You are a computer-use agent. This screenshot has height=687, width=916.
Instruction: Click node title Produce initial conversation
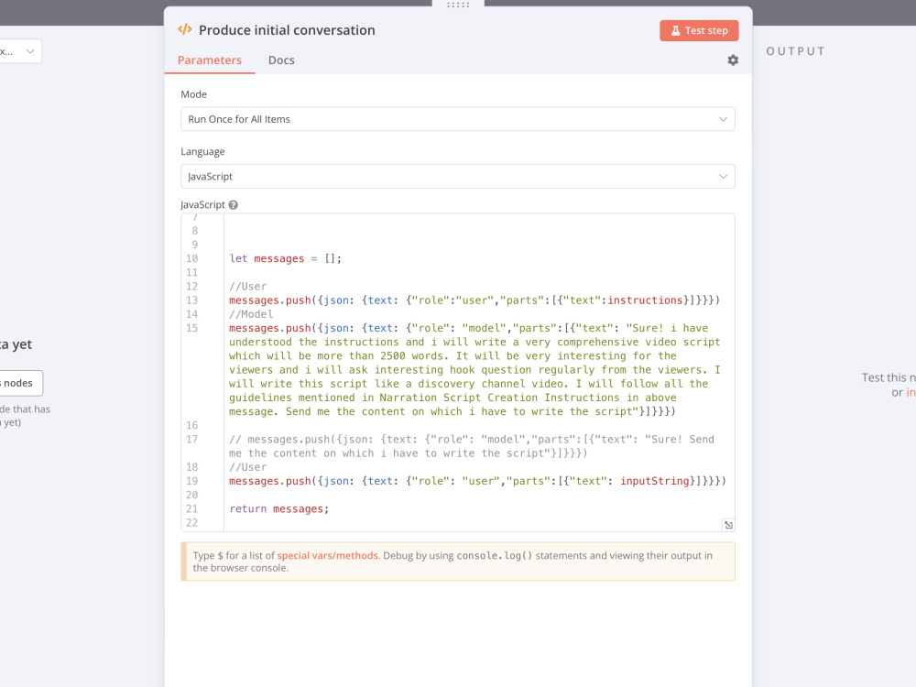tap(287, 30)
